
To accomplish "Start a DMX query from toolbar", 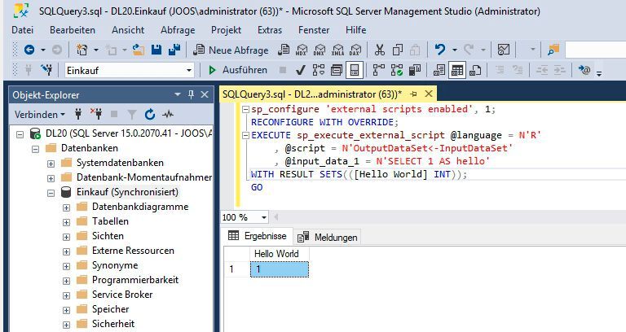I will click(320, 50).
